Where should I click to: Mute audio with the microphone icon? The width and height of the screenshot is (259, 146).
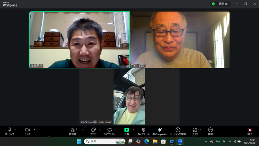coord(10,130)
